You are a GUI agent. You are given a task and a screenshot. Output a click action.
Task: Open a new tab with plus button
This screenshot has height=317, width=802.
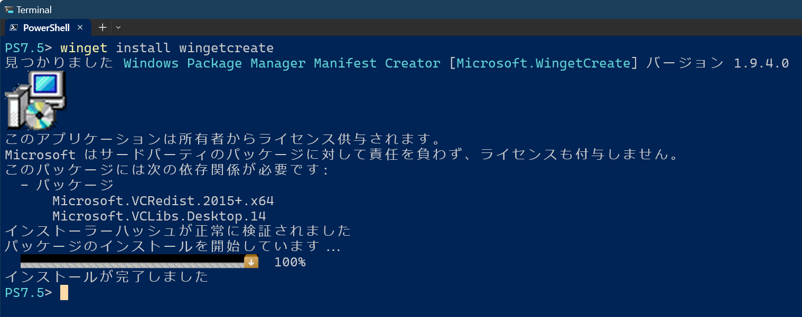(102, 27)
